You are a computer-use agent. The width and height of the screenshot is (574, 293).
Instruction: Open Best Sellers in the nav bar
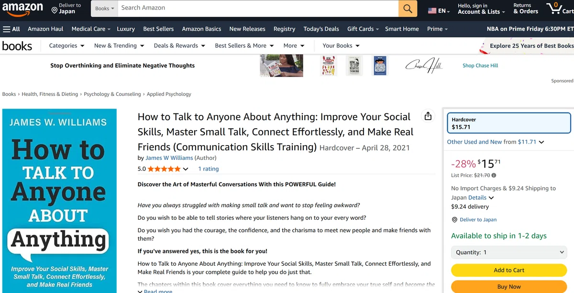158,29
